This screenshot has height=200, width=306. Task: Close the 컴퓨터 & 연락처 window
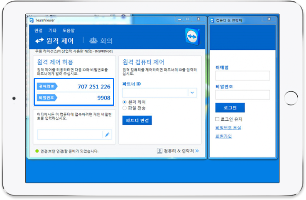pos(269,19)
